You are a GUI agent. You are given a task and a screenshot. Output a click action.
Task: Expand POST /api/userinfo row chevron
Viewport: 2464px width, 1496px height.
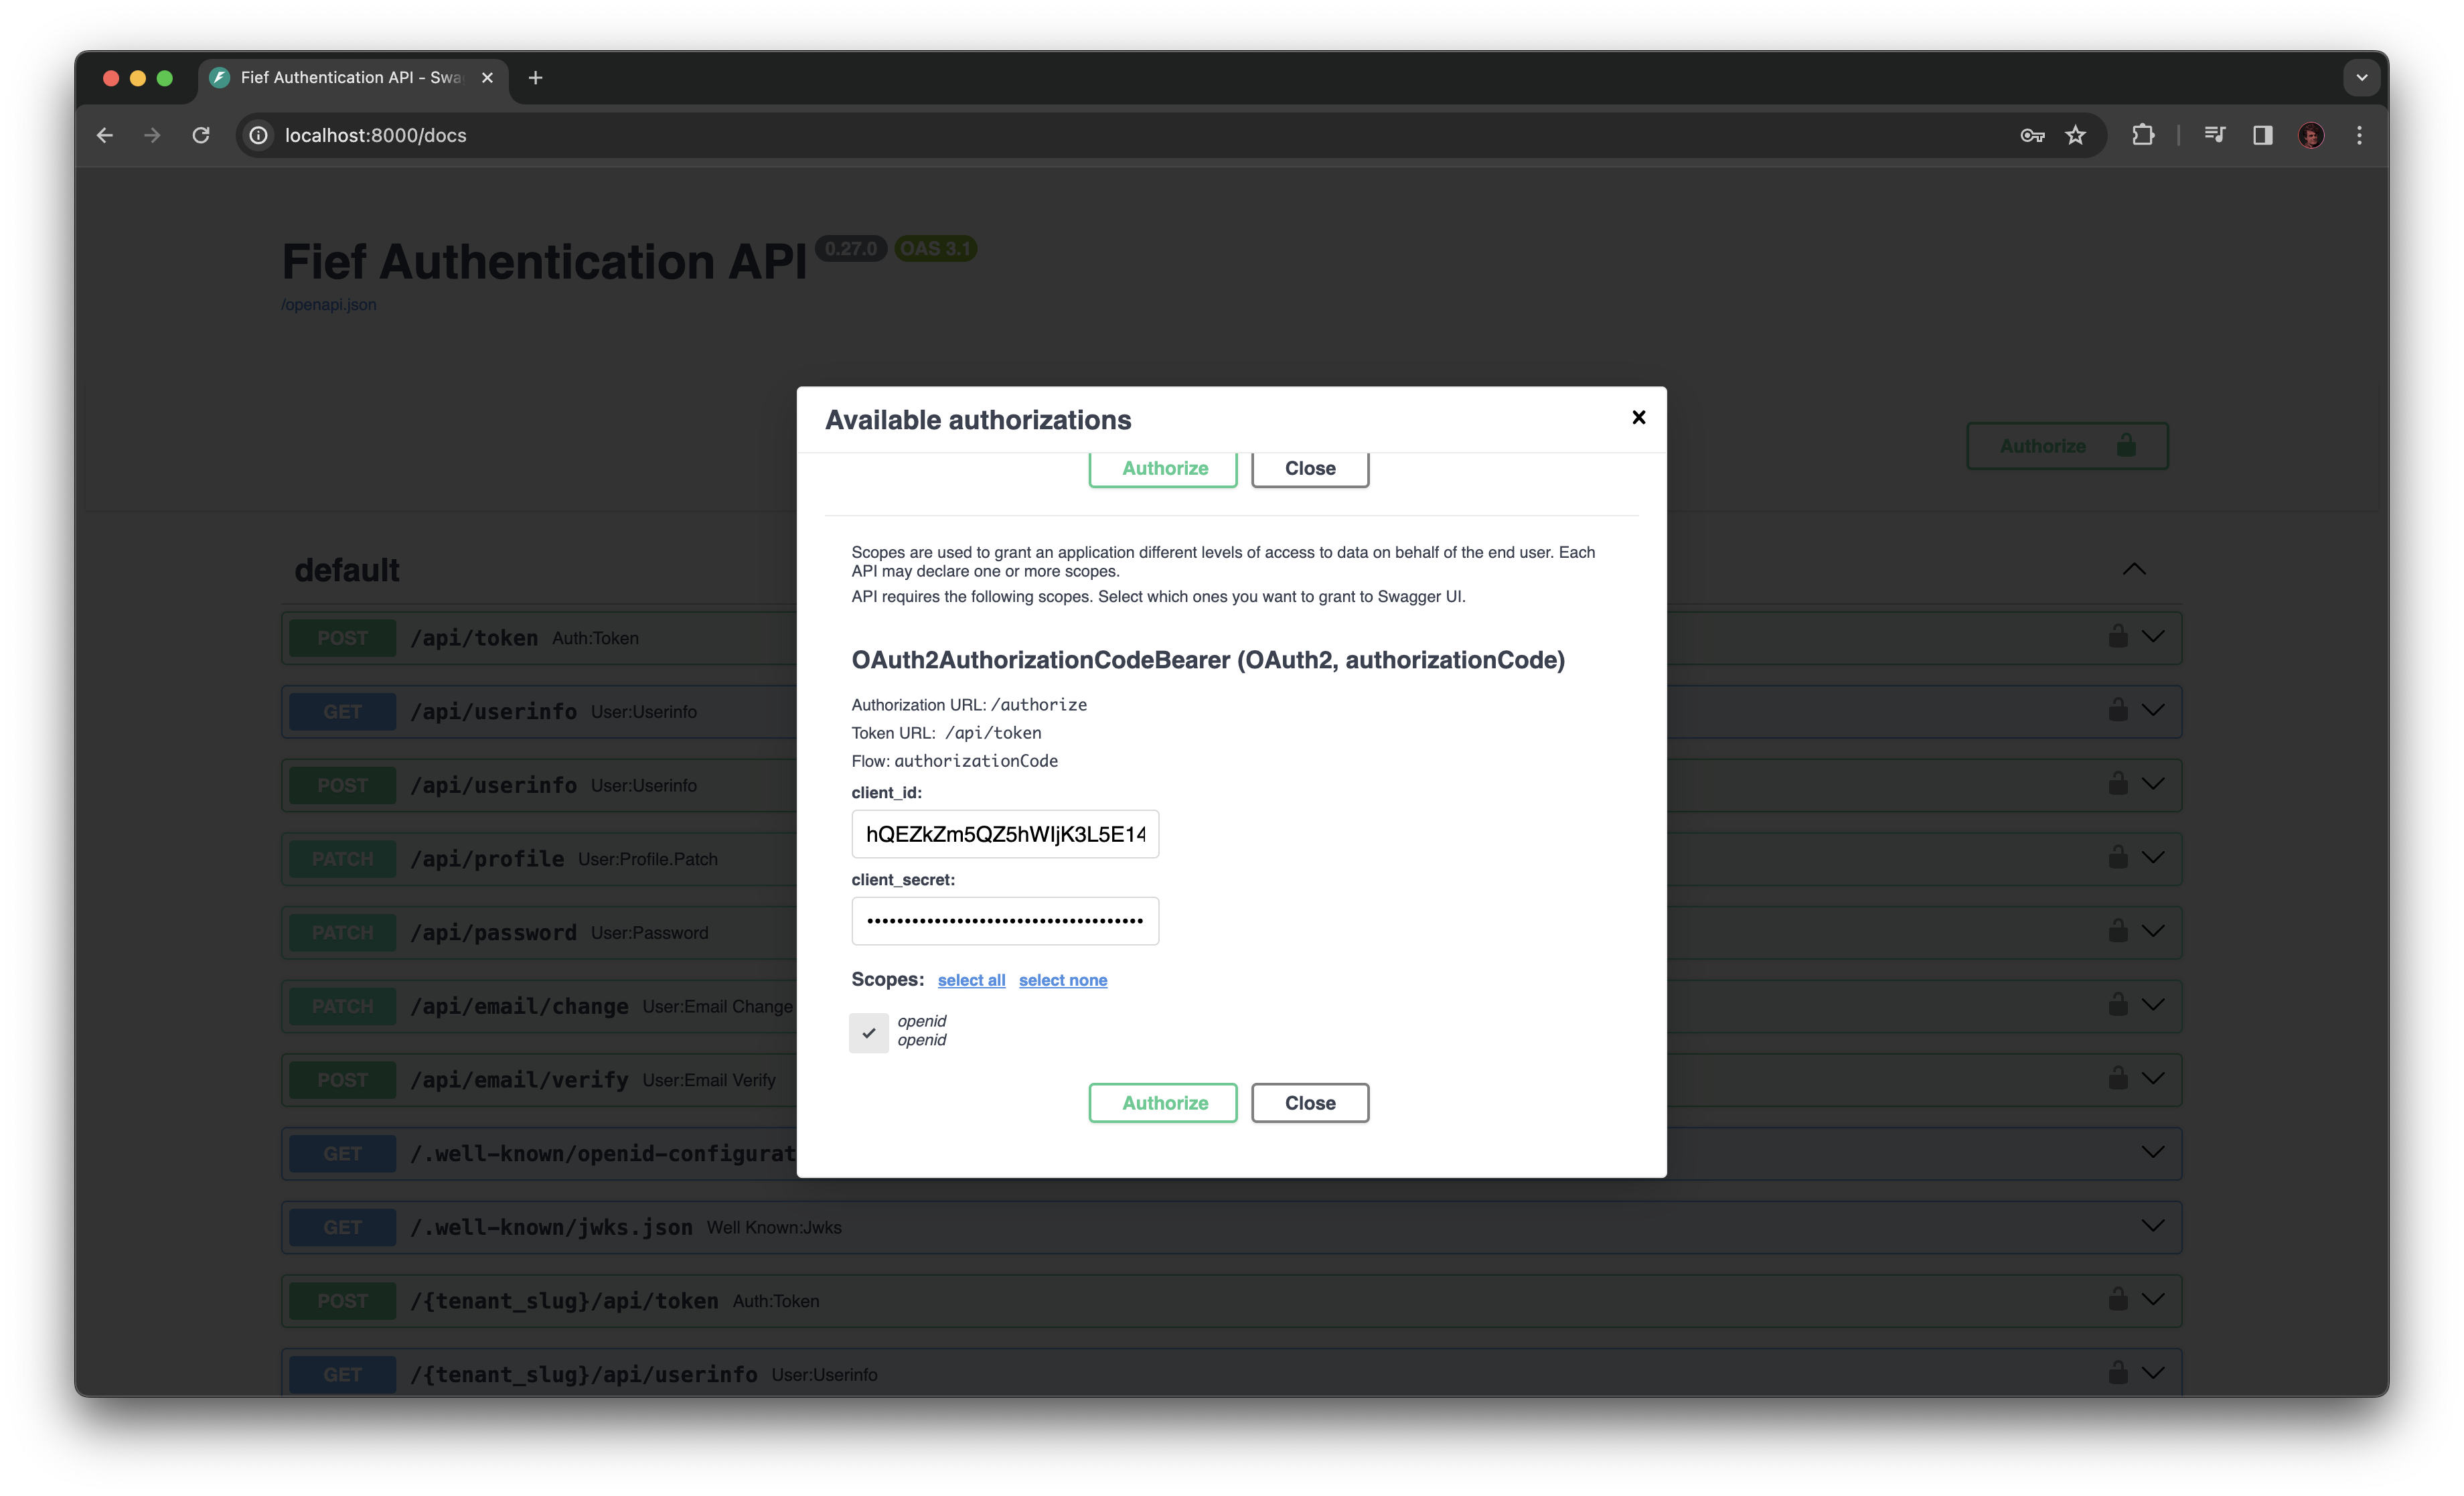2153,784
